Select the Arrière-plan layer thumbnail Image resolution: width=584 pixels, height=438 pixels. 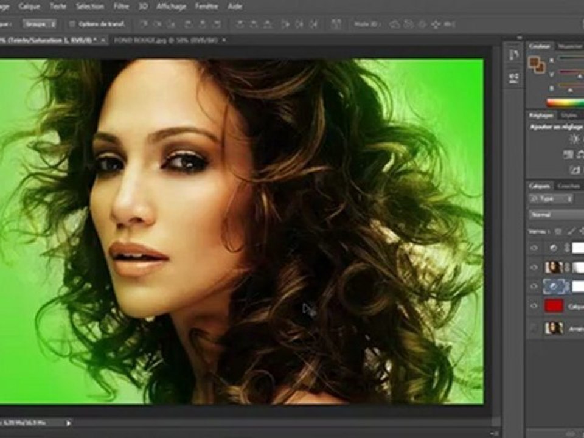coord(554,328)
